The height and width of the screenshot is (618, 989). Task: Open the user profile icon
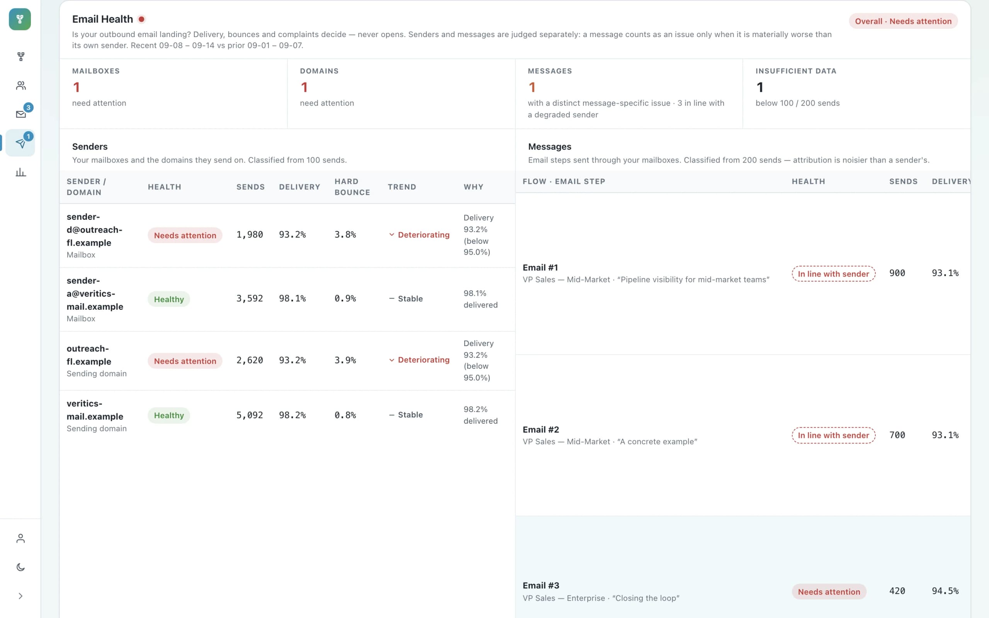pyautogui.click(x=21, y=538)
